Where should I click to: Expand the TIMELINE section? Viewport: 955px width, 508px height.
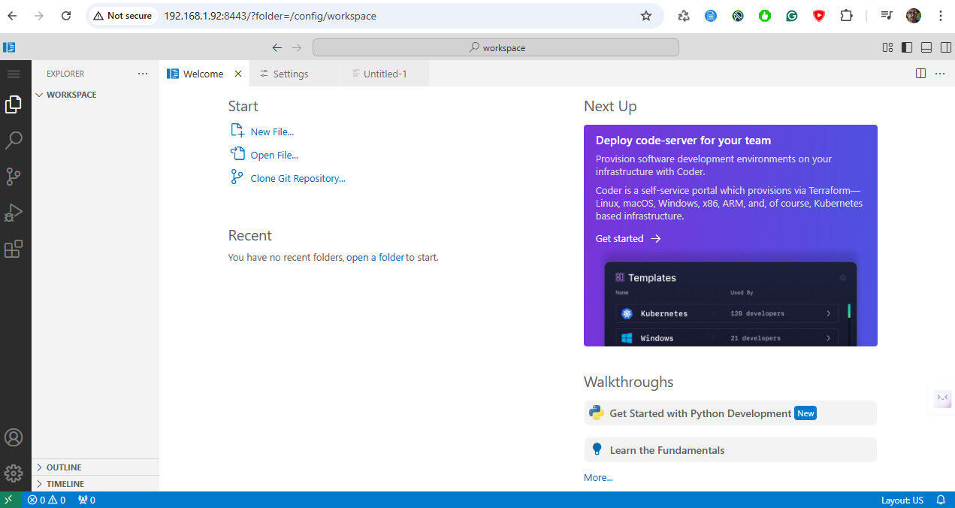(x=65, y=483)
